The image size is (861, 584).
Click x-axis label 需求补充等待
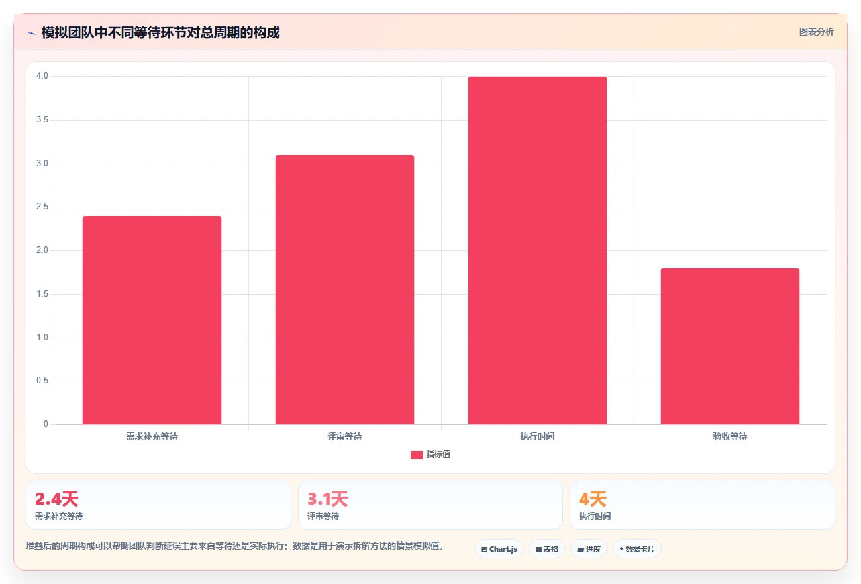click(152, 436)
